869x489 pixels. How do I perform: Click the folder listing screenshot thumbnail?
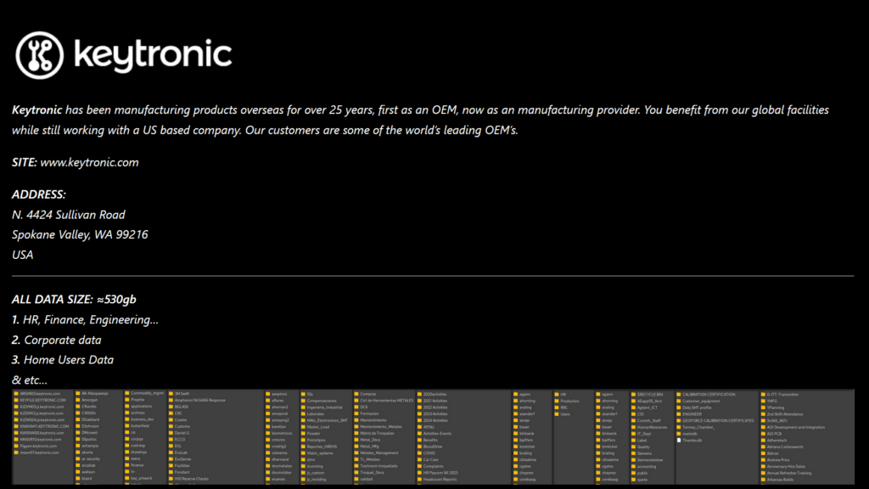click(434, 437)
